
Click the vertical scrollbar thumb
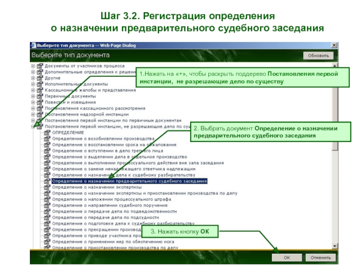(x=334, y=109)
